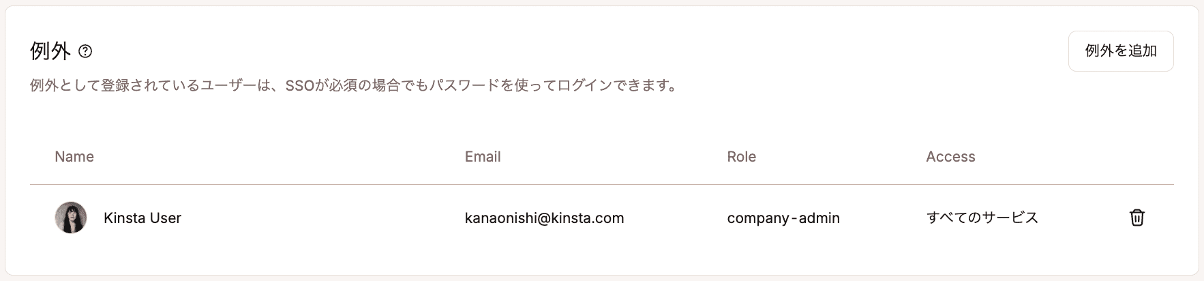
Task: Click the company-admin role value
Action: tap(783, 218)
